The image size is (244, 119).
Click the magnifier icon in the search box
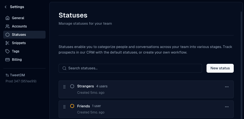[x=64, y=68]
